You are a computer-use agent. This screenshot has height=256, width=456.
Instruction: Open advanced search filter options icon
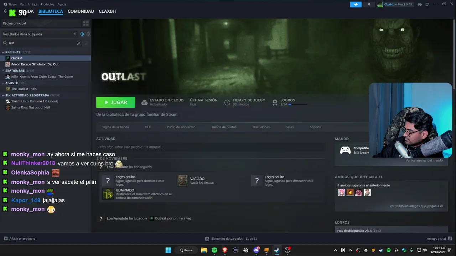tap(86, 43)
